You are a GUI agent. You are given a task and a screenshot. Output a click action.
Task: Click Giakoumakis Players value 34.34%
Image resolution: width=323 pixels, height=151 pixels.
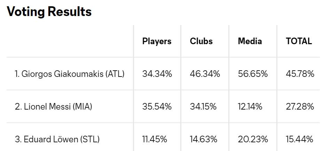(157, 74)
